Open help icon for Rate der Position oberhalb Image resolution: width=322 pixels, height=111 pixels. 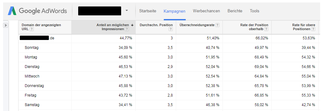[x=266, y=29]
